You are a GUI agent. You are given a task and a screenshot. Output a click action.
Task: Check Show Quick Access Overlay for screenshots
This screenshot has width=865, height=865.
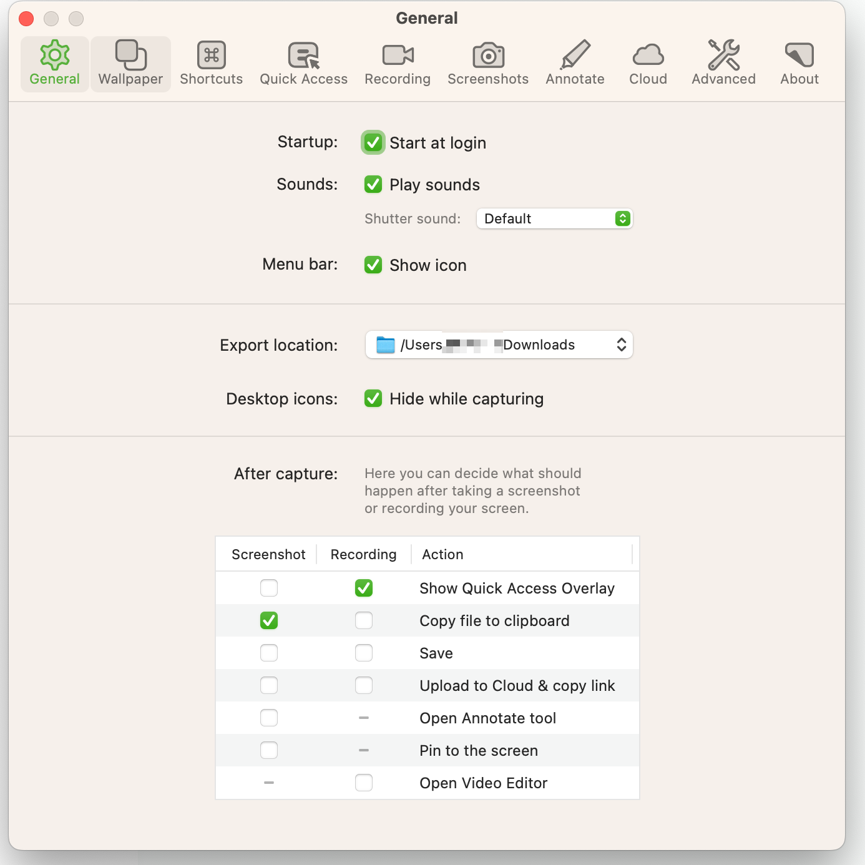click(x=269, y=588)
